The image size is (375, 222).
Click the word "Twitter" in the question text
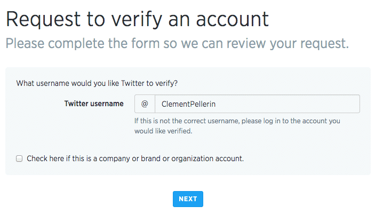pyautogui.click(x=134, y=83)
